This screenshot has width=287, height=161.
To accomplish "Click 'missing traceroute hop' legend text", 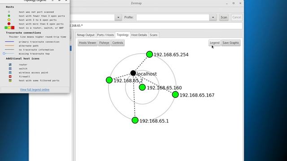I will [x=34, y=54].
